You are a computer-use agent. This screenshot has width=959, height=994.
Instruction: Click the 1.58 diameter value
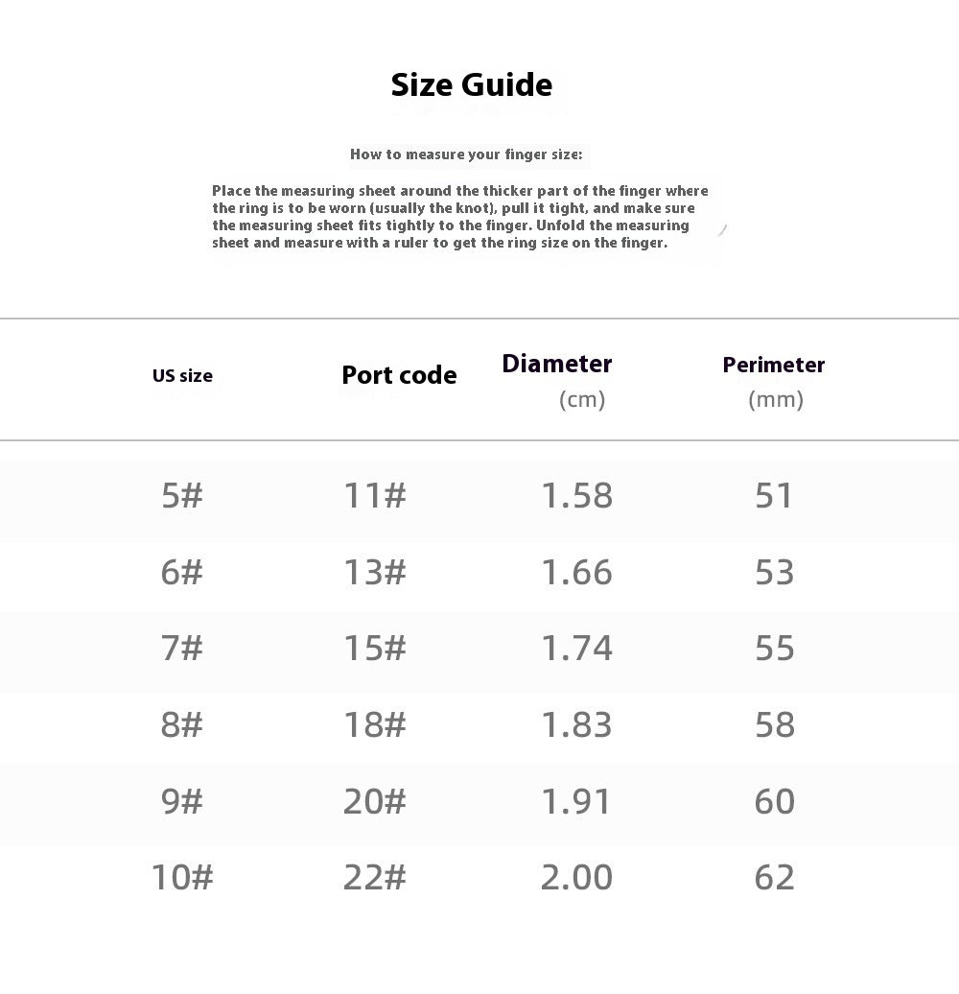(577, 495)
